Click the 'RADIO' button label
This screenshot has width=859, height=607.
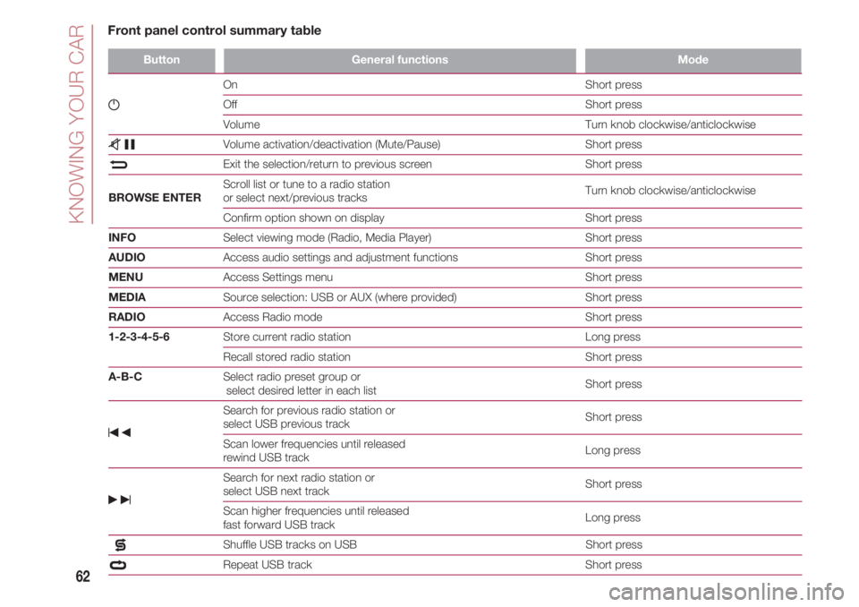pos(126,318)
